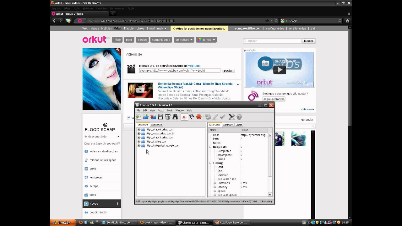Image resolution: width=402 pixels, height=226 pixels.
Task: Click the Repeat request icon in Charles
Action: coord(208,117)
